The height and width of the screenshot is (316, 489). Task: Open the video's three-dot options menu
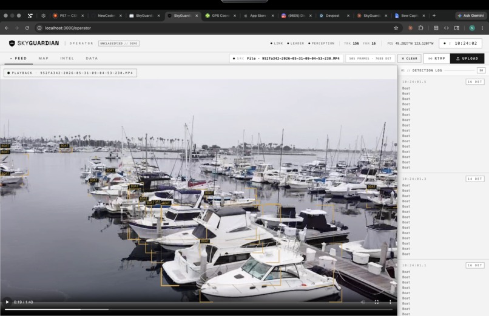390,302
